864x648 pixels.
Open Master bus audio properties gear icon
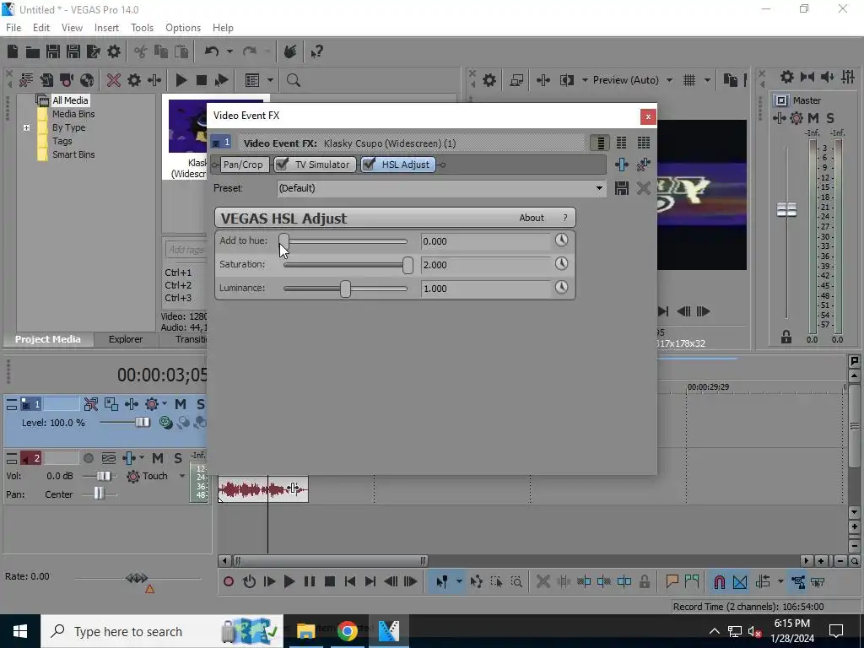coord(787,77)
